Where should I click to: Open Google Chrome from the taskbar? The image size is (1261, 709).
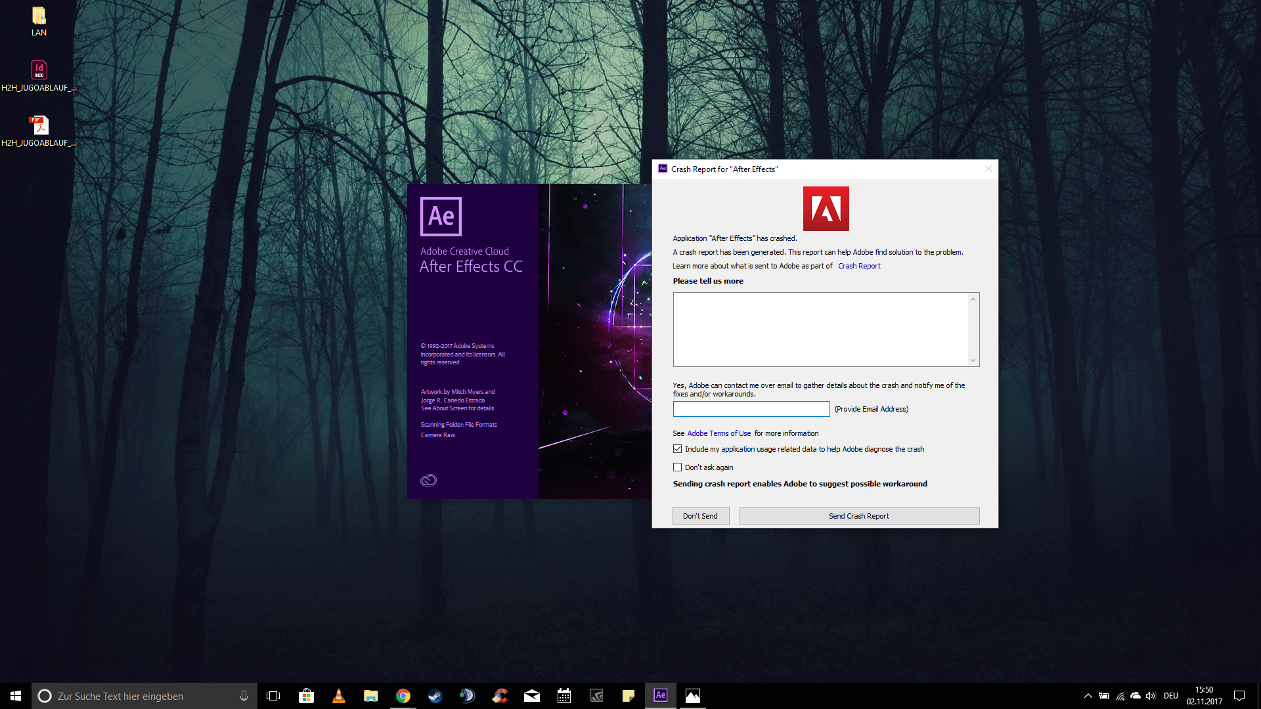point(403,696)
